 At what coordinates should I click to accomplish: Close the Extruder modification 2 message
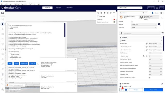point(76,73)
